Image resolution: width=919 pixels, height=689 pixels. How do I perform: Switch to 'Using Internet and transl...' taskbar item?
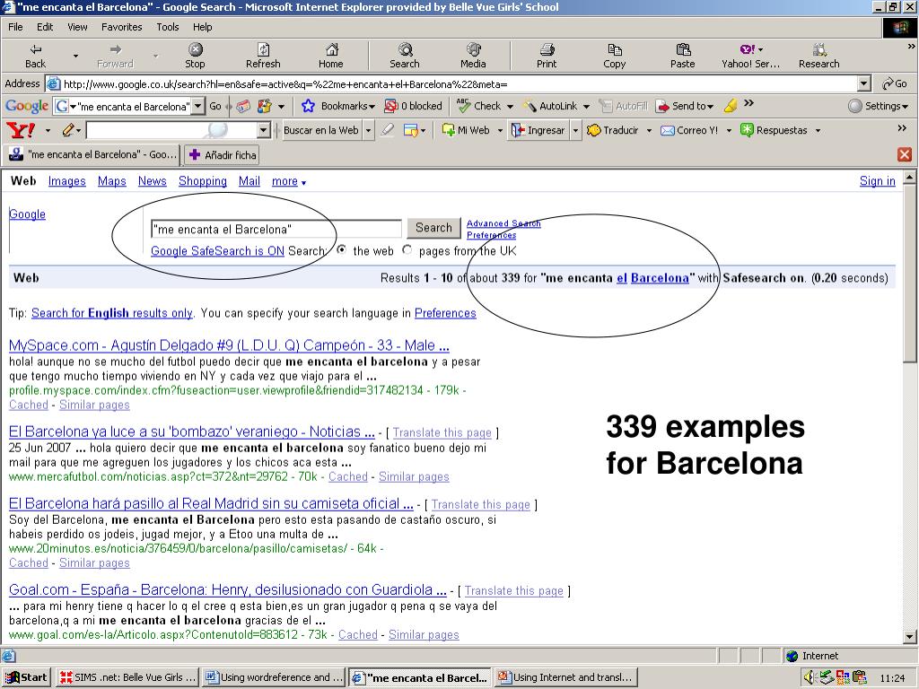pyautogui.click(x=565, y=677)
